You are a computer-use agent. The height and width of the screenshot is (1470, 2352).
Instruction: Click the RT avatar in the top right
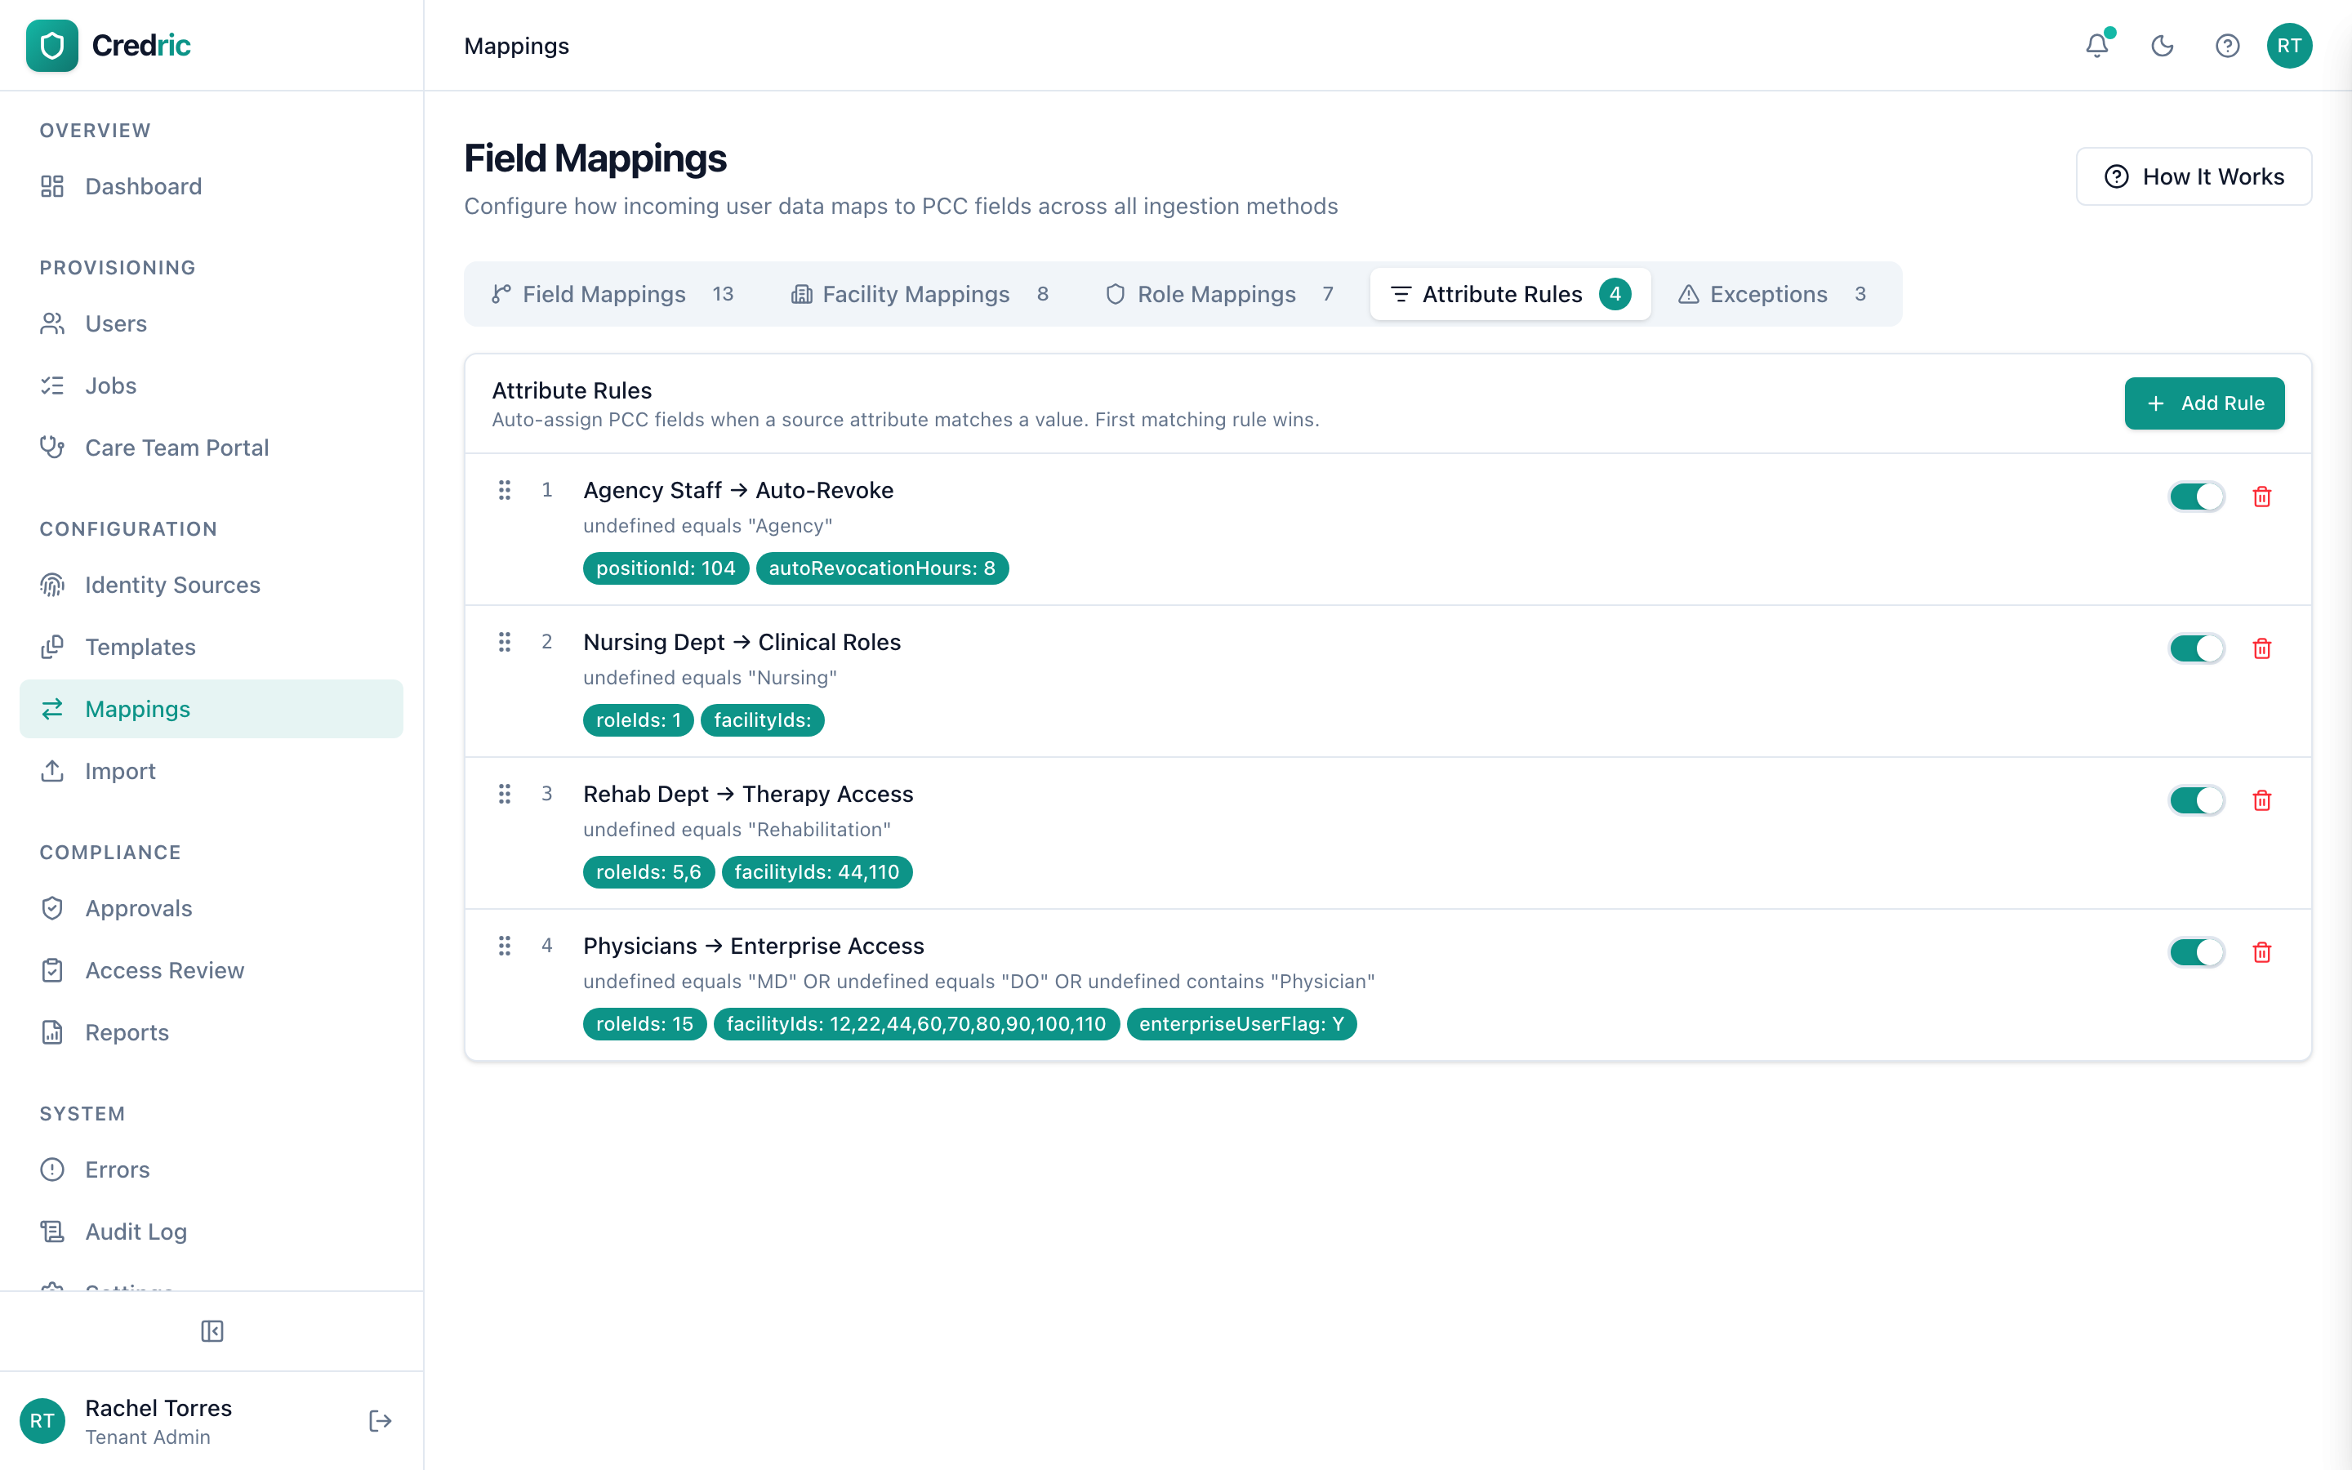2289,46
